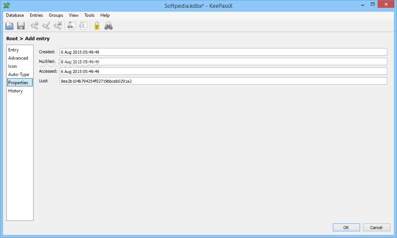The width and height of the screenshot is (397, 238).
Task: Open the Groups menu
Action: coord(56,15)
